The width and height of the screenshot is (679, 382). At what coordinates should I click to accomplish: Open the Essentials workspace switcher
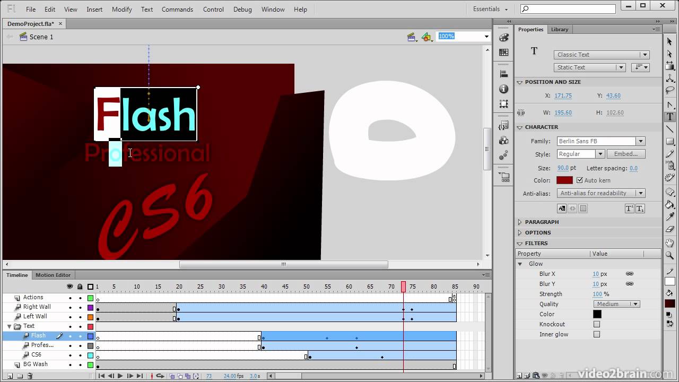(x=490, y=9)
